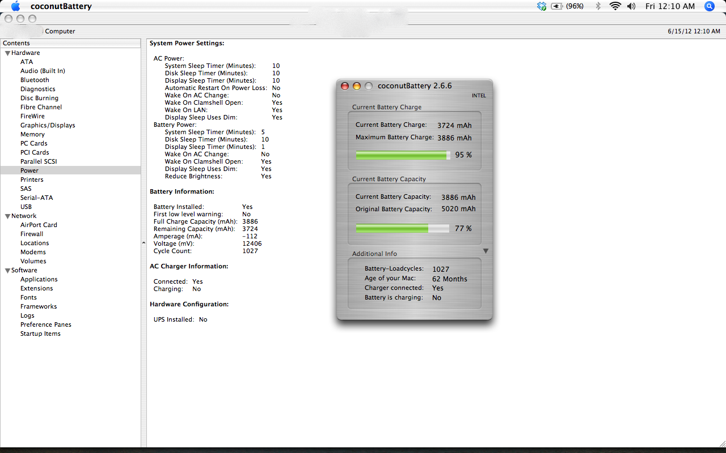
Task: Click the Bluetooth menu bar icon
Action: (598, 6)
